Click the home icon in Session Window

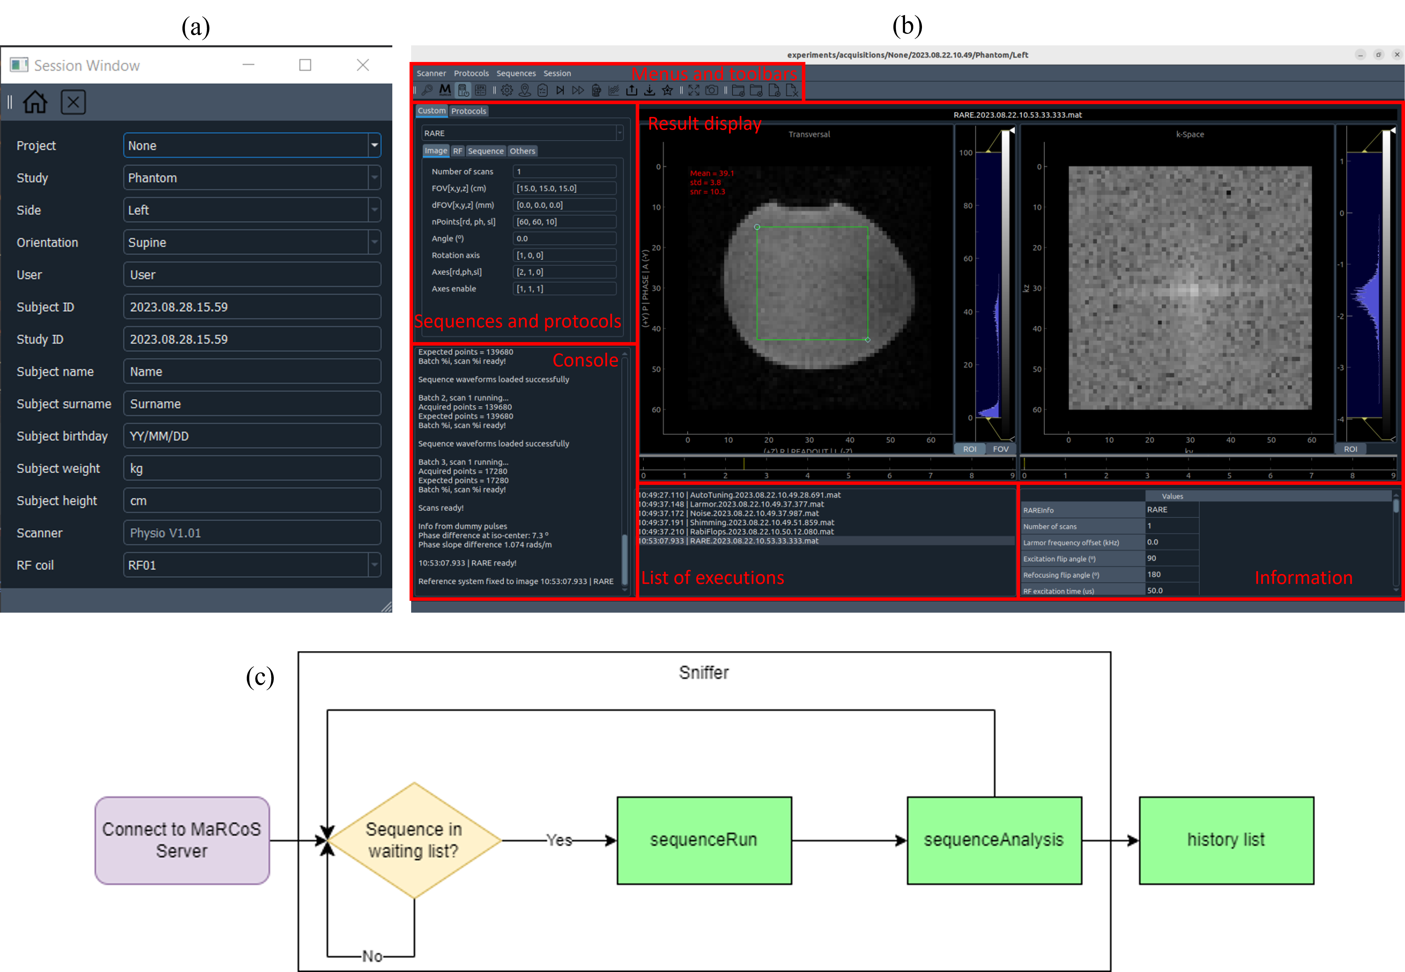point(35,102)
